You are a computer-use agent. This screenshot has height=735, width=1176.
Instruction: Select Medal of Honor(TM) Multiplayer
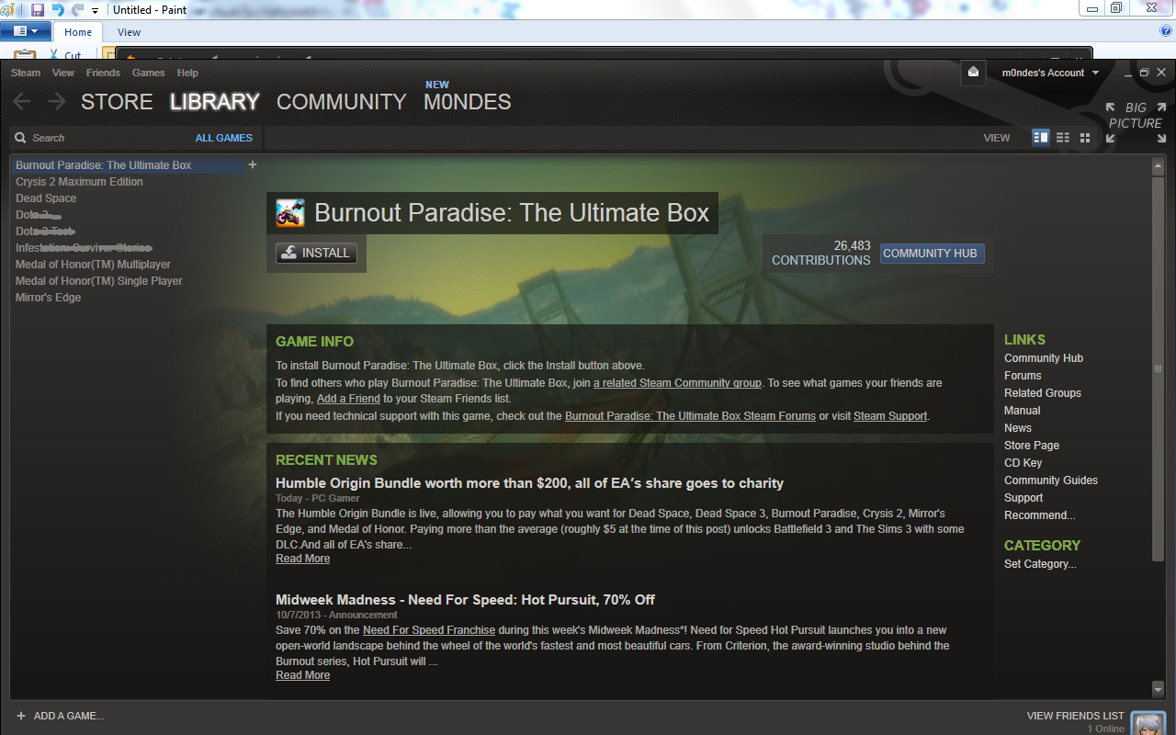pyautogui.click(x=93, y=265)
